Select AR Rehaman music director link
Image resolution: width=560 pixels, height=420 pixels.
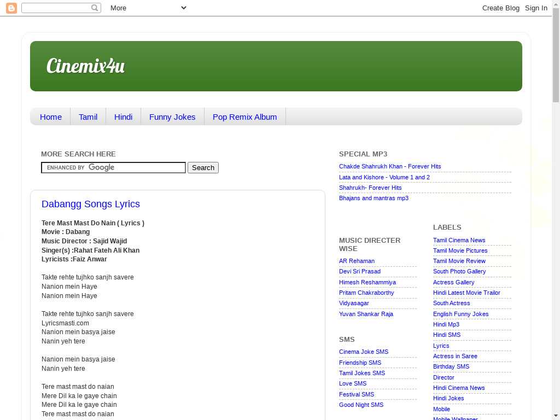tap(357, 261)
